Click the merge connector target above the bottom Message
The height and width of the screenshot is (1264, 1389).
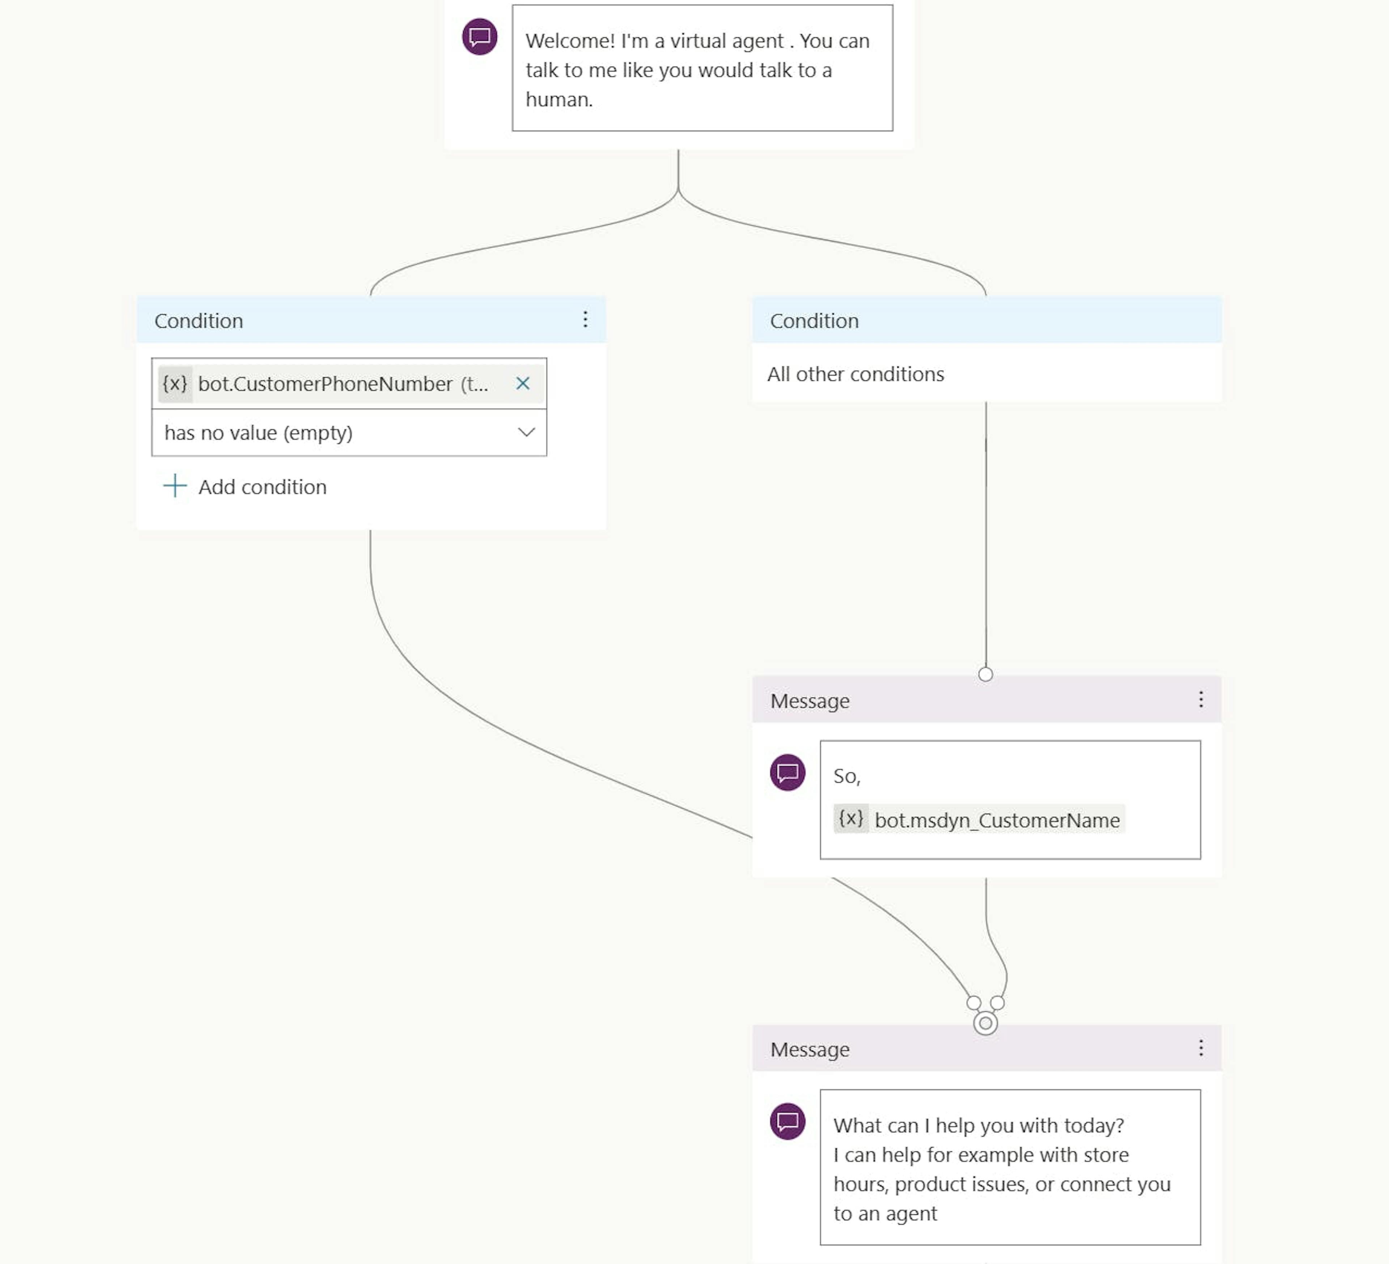point(986,1023)
